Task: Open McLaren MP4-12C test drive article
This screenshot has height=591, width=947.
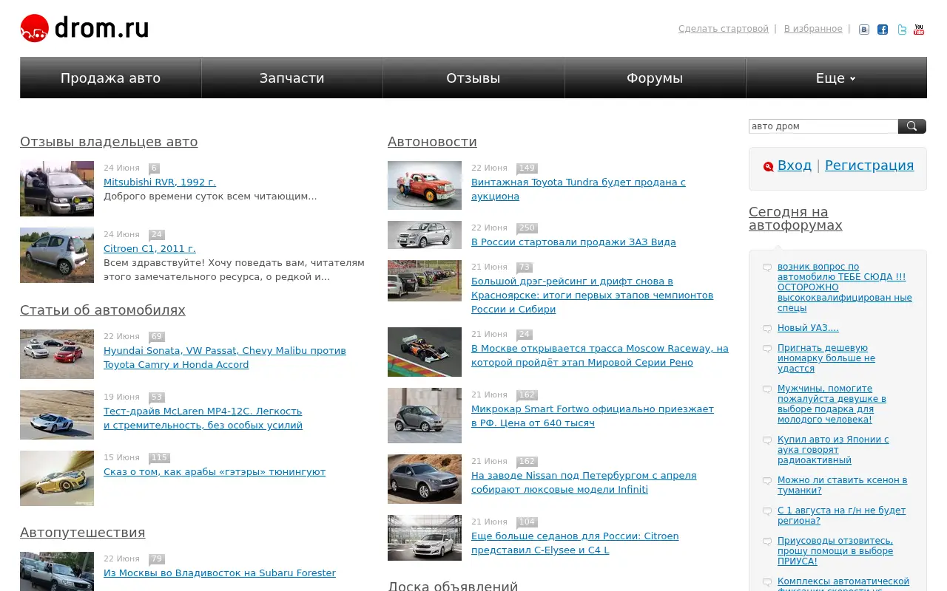Action: tap(203, 418)
